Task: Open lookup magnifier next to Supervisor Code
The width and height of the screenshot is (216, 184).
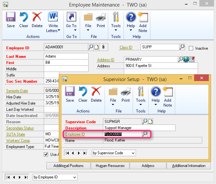Action: (145, 122)
